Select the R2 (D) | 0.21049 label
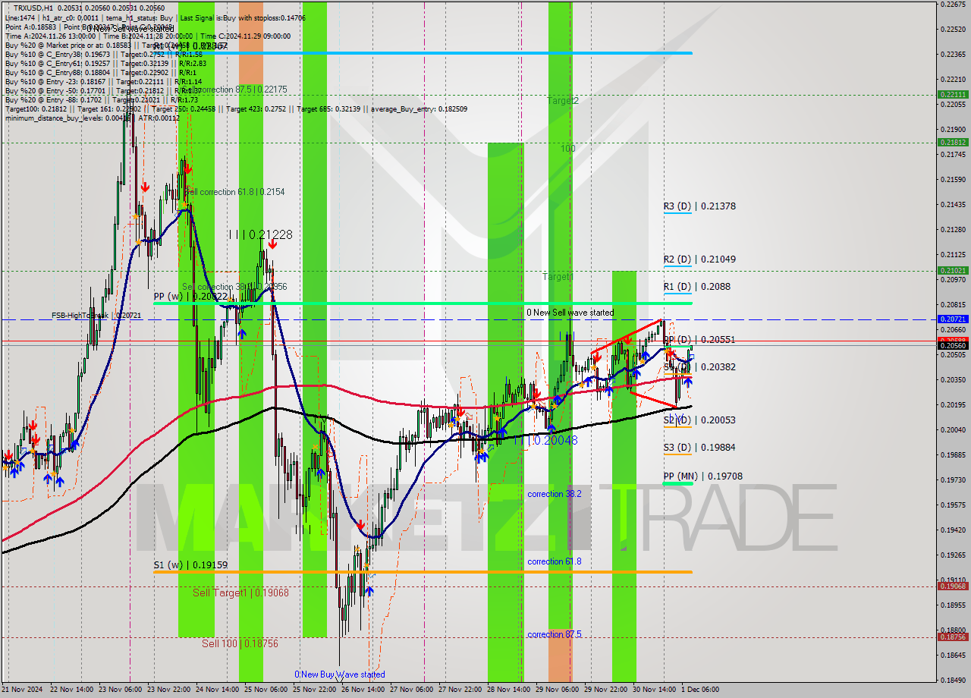Image resolution: width=971 pixels, height=698 pixels. tap(699, 259)
